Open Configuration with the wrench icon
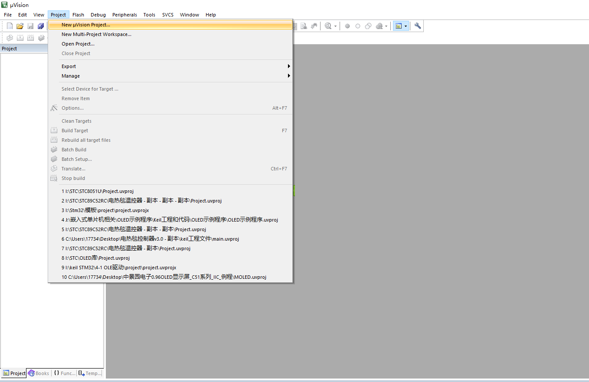This screenshot has height=382, width=589. pos(418,26)
